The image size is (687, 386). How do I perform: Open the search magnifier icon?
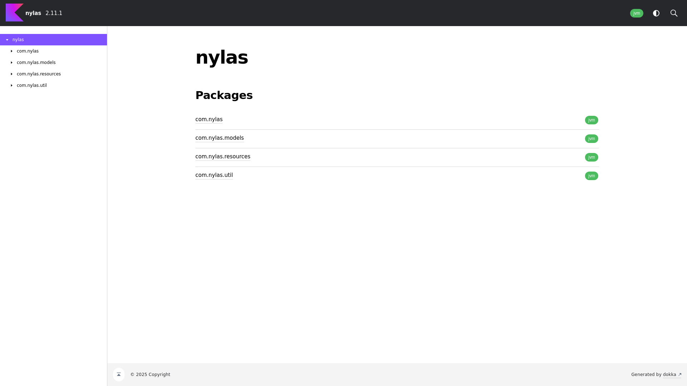674,13
